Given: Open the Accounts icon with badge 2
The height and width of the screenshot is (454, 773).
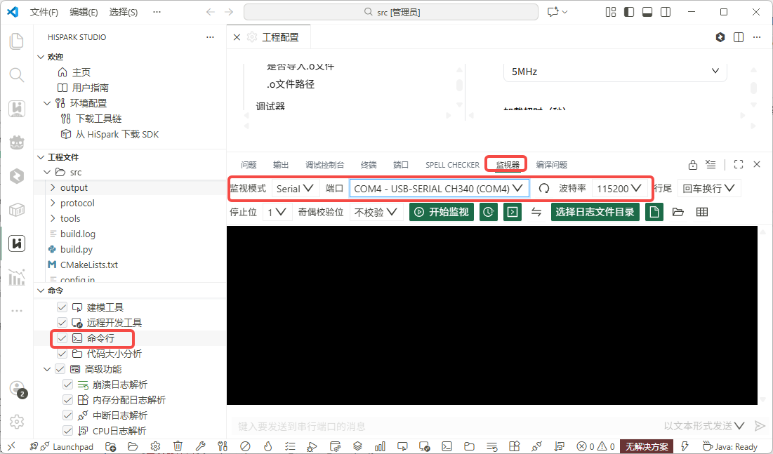Looking at the screenshot, I should (17, 389).
